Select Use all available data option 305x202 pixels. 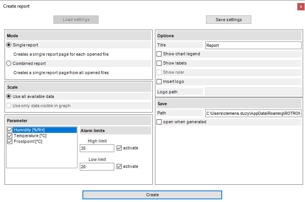pyautogui.click(x=9, y=96)
